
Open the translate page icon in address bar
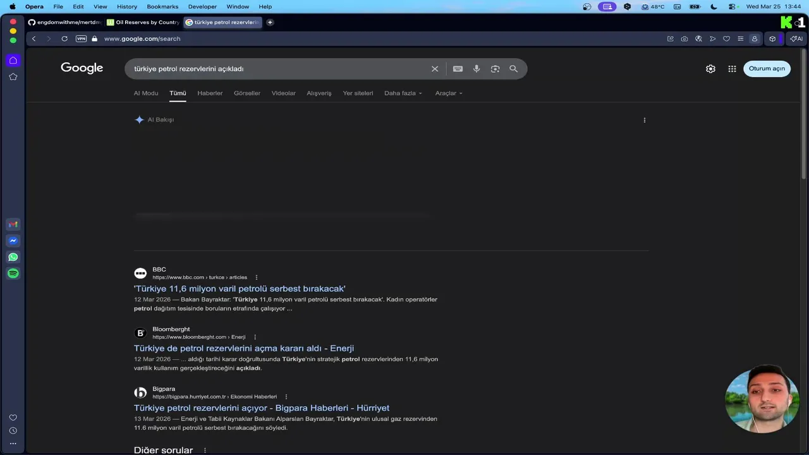click(698, 39)
